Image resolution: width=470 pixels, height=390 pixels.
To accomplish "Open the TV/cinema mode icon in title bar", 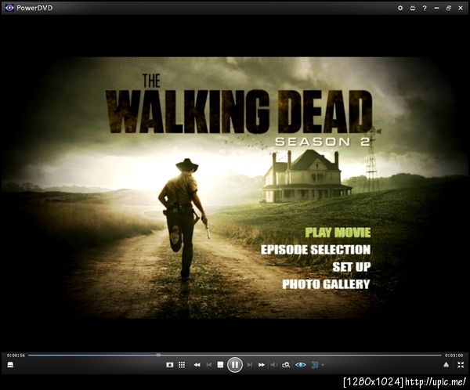I will point(413,8).
